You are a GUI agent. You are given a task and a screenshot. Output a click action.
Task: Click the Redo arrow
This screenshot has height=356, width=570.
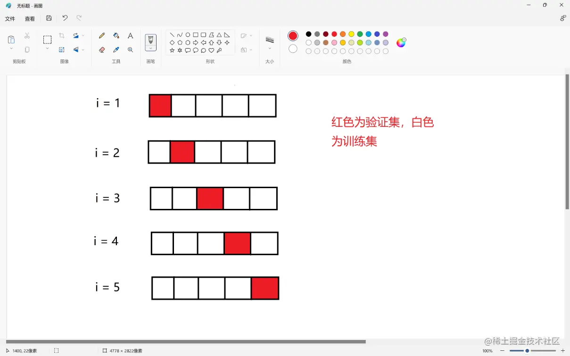pos(79,18)
